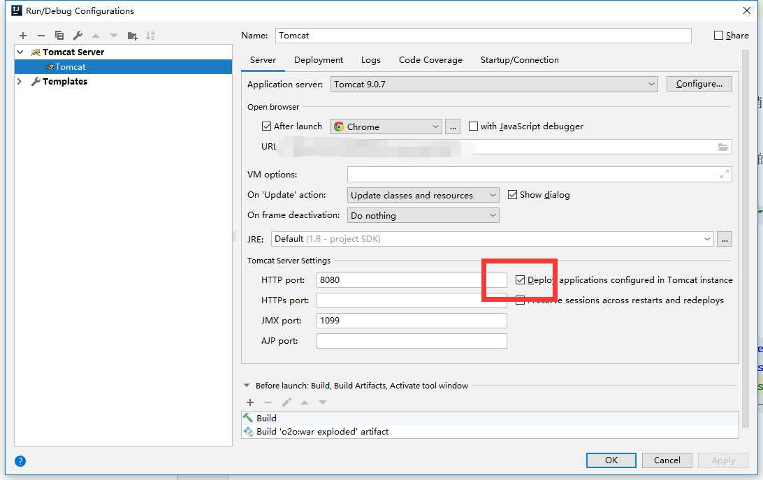Uncheck Deploy applications configured in Tomcat
Screen dimensions: 763x480
(520, 280)
